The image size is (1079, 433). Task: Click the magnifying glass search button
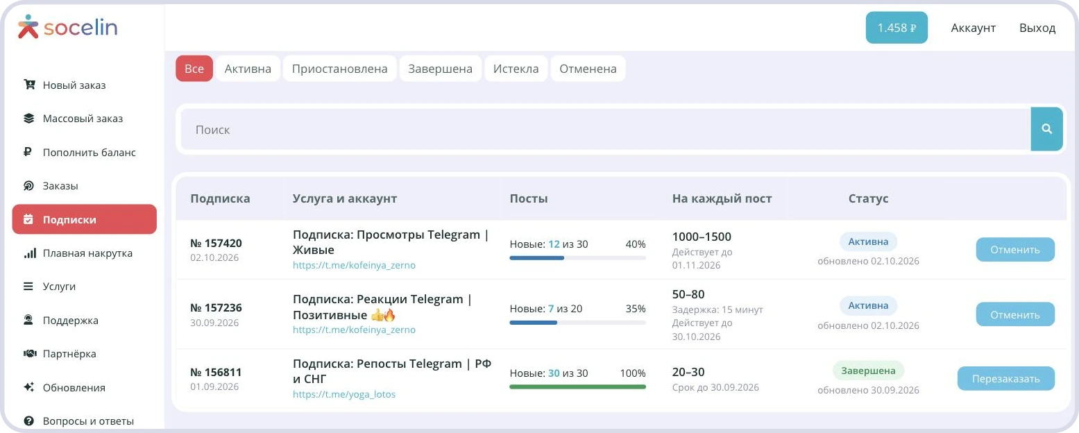point(1047,129)
